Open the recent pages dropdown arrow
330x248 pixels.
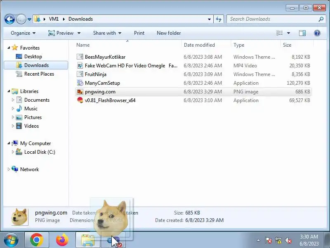click(x=29, y=19)
